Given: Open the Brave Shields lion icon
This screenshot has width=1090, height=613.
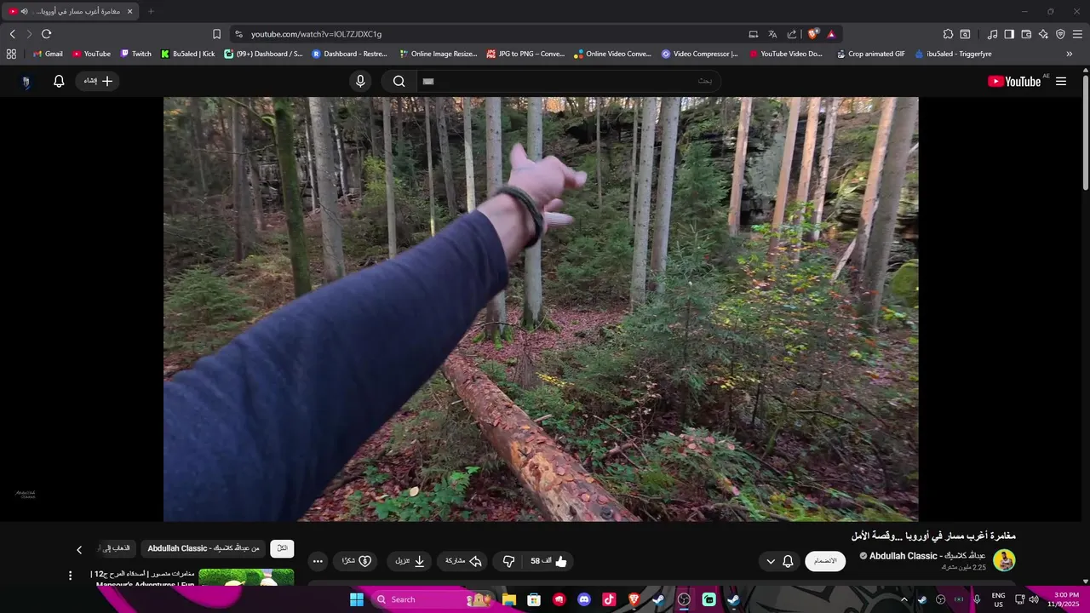Looking at the screenshot, I should tap(812, 34).
